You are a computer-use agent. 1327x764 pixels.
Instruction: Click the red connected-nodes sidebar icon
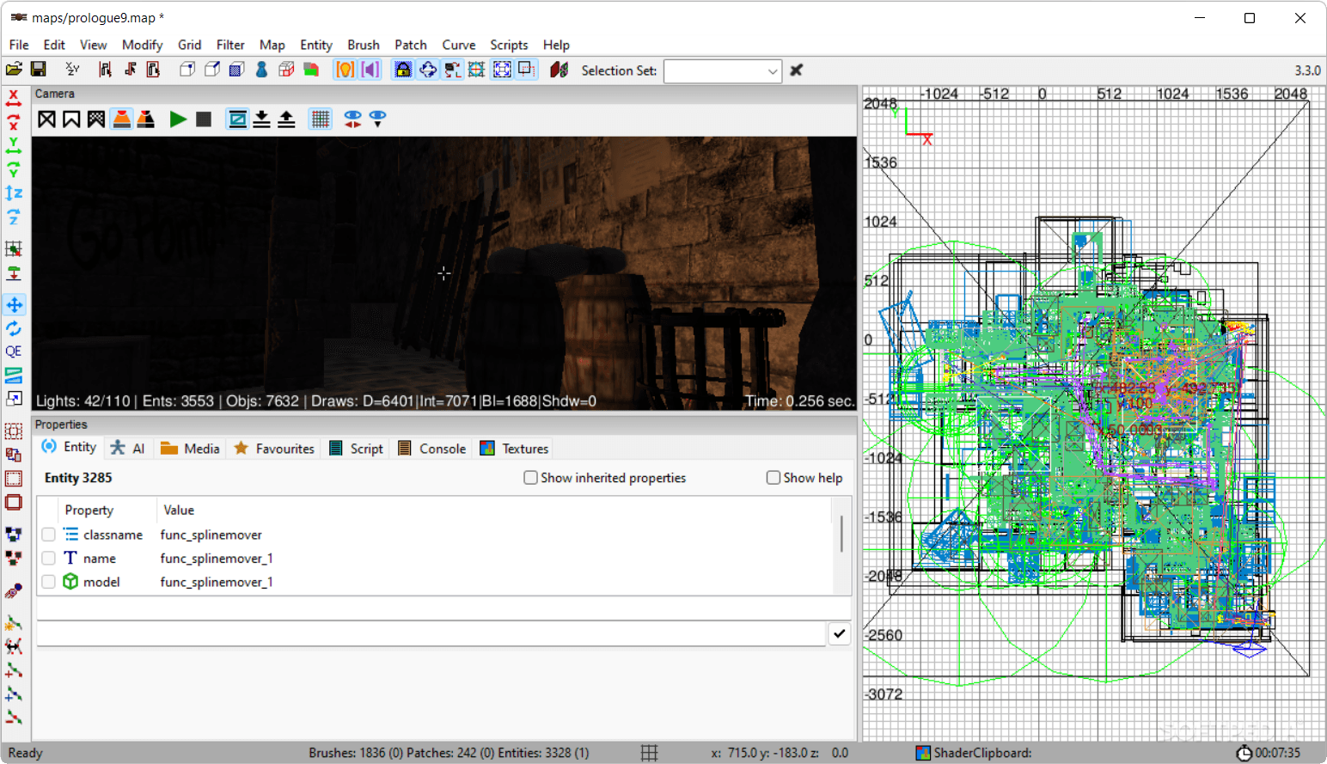(14, 559)
